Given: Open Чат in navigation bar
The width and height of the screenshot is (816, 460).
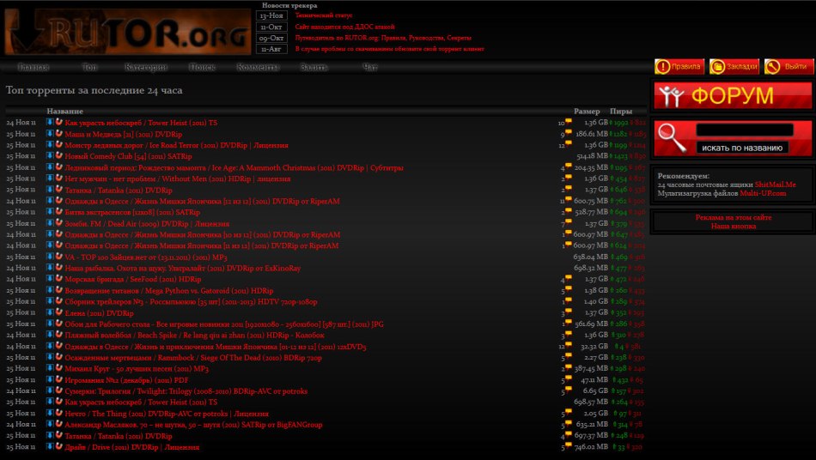Looking at the screenshot, I should click(370, 67).
